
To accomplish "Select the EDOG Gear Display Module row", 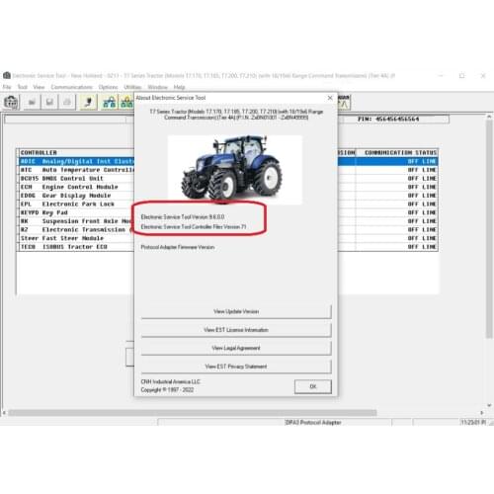I will tap(76, 196).
